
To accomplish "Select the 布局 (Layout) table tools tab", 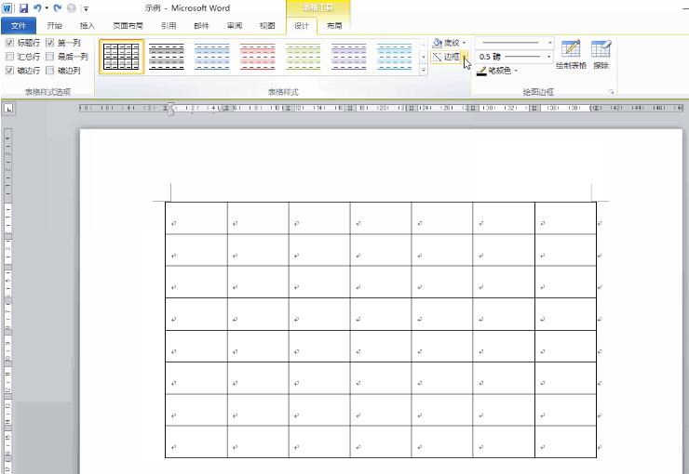I will pyautogui.click(x=334, y=26).
